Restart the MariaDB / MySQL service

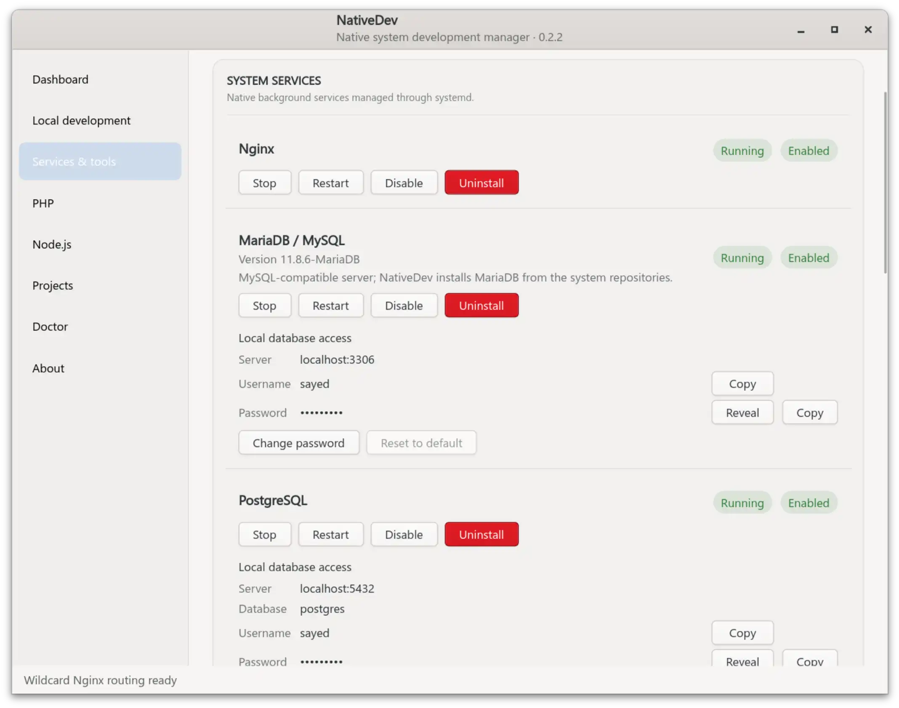click(331, 305)
